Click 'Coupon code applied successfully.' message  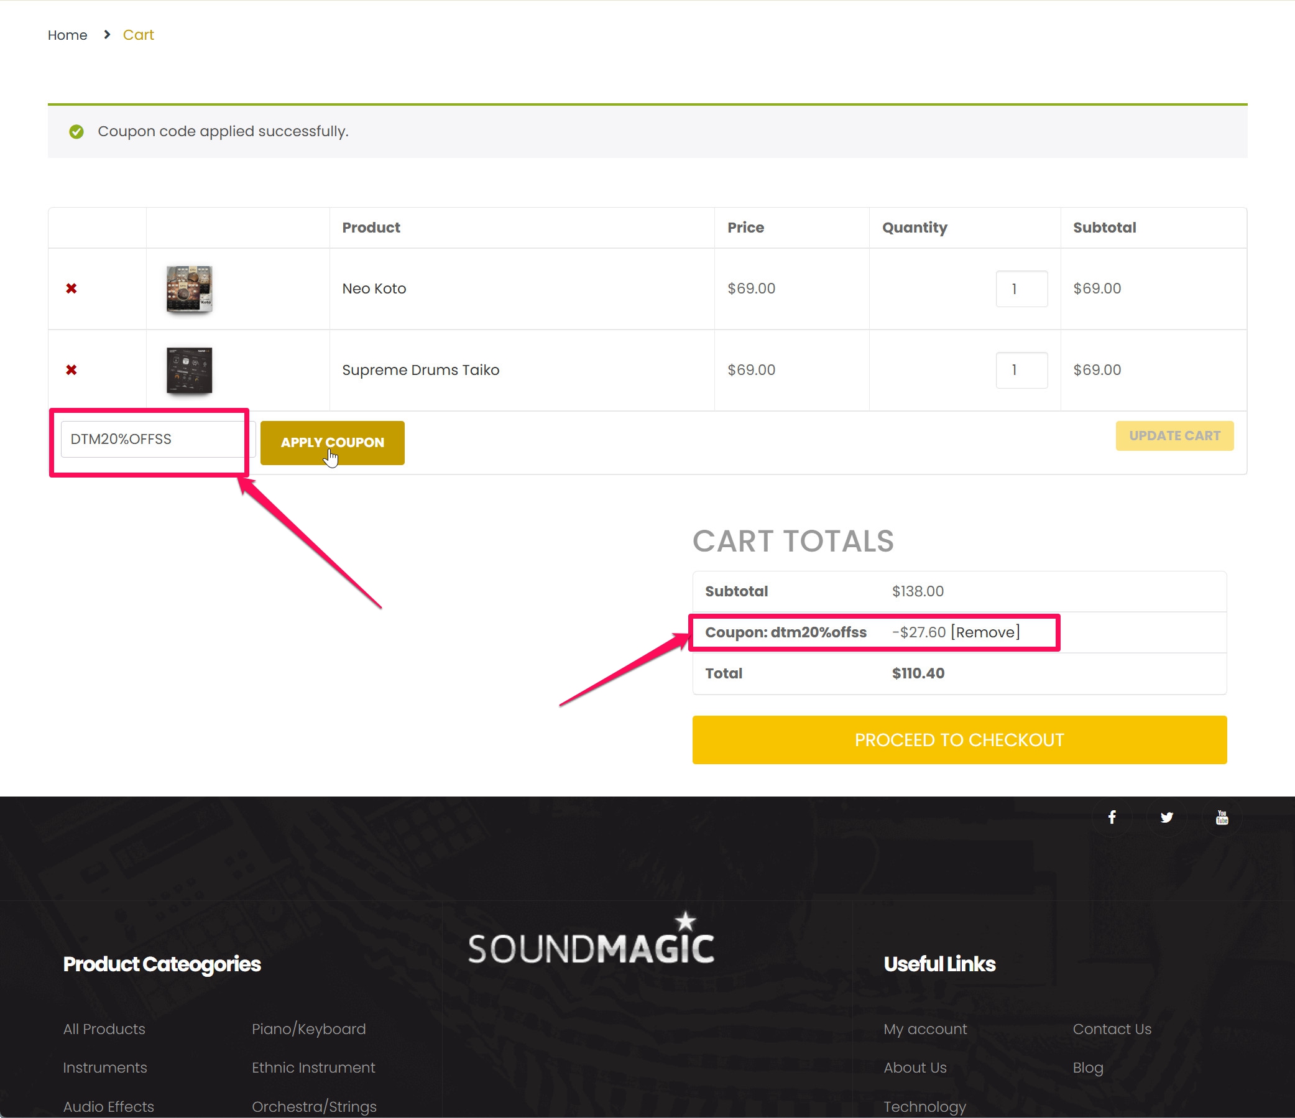[x=223, y=131]
